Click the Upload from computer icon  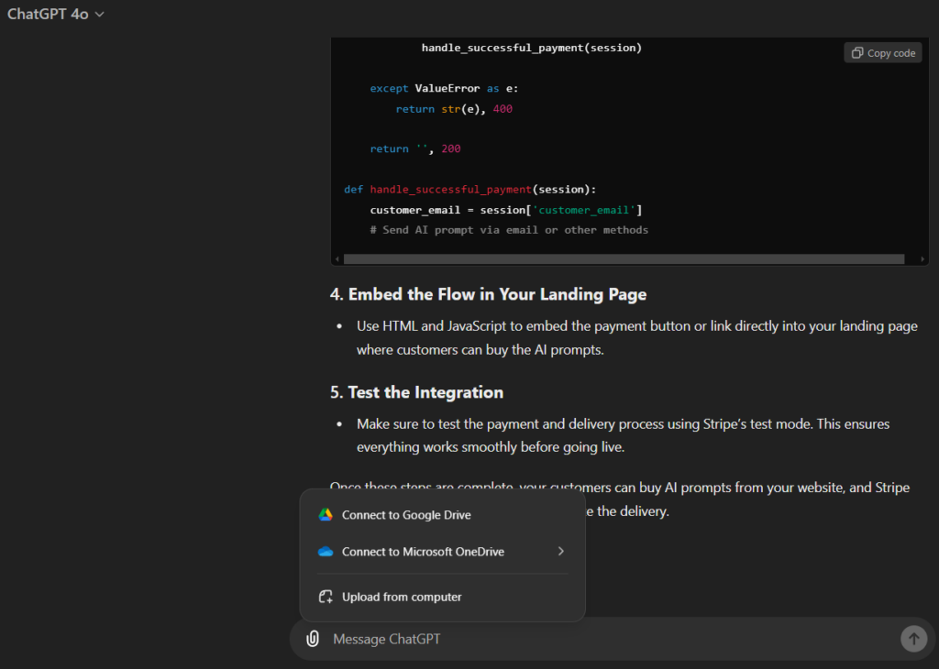pyautogui.click(x=326, y=597)
